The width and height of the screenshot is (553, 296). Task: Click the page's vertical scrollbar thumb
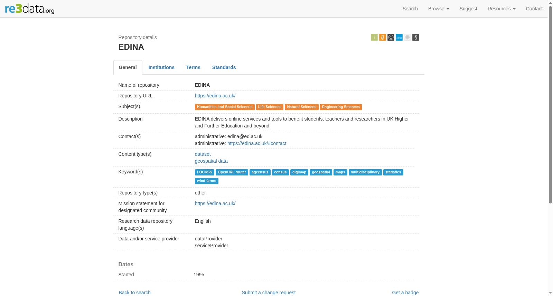pyautogui.click(x=550, y=104)
